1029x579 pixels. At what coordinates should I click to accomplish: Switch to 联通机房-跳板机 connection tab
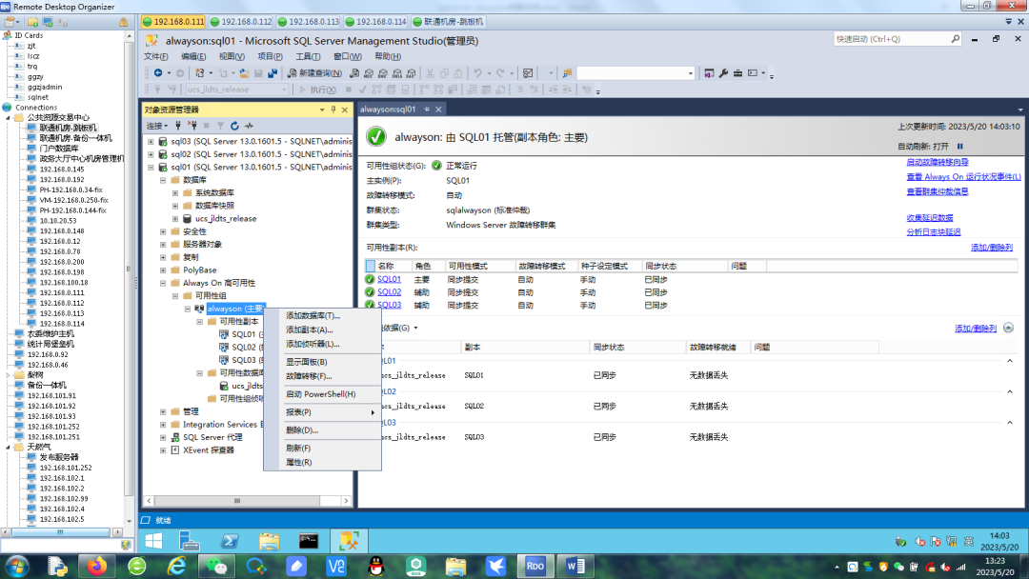(x=448, y=22)
